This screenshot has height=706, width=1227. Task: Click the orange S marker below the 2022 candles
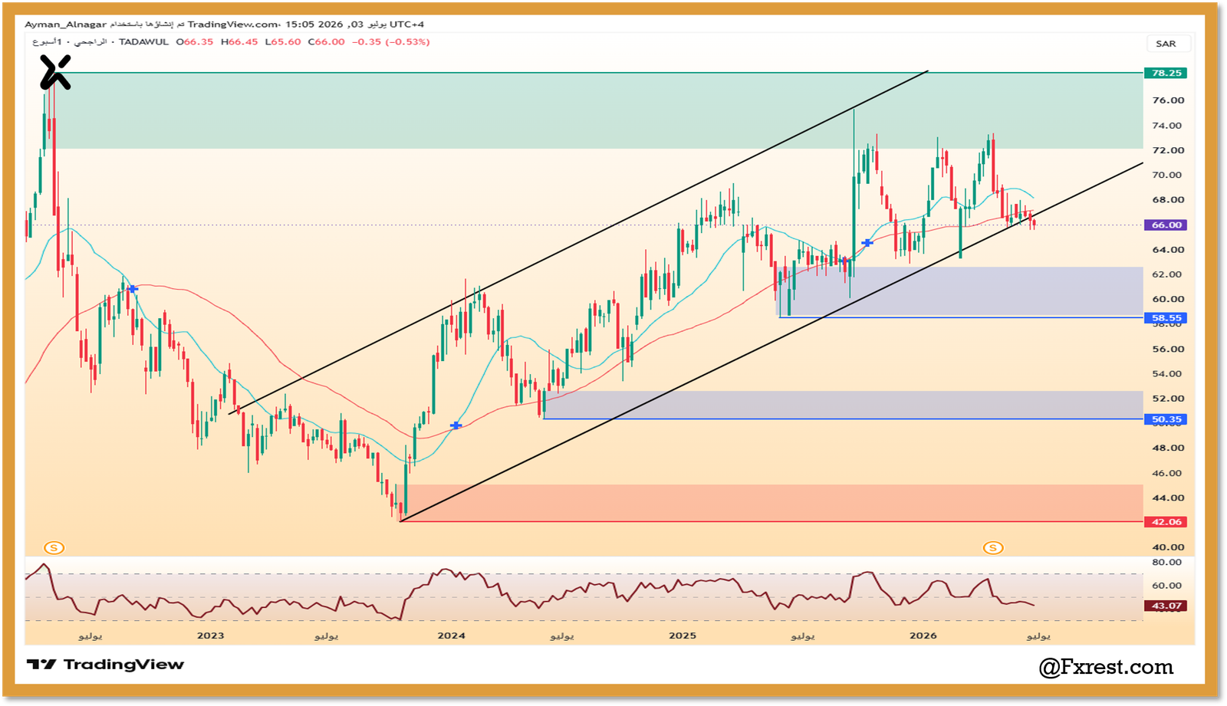54,547
